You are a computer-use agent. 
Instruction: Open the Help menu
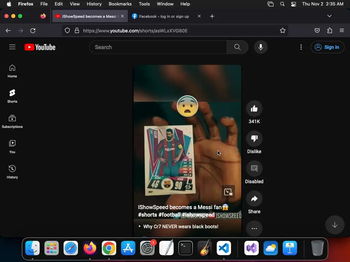tap(185, 4)
